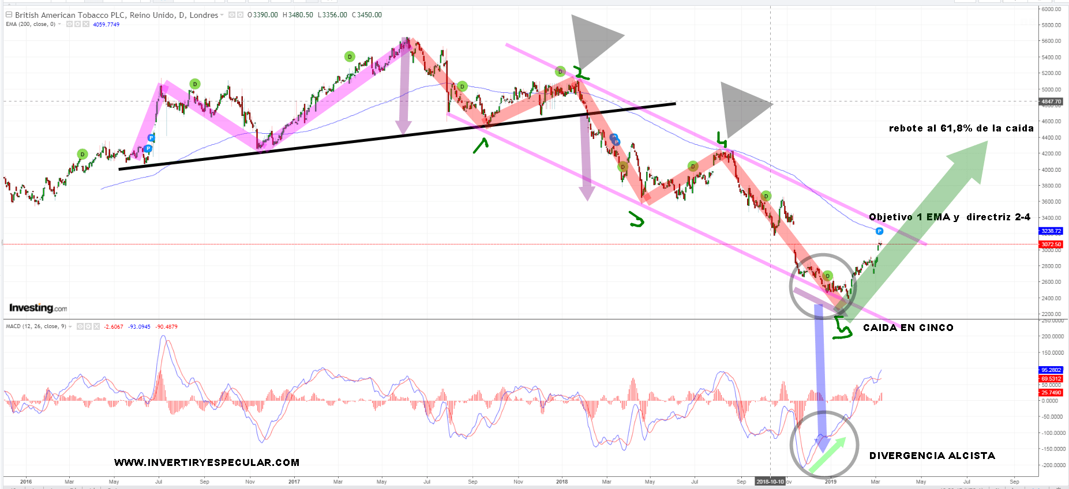Expand the MACD (12, 26, close, 9) dropdown
The height and width of the screenshot is (489, 1069).
coord(70,326)
